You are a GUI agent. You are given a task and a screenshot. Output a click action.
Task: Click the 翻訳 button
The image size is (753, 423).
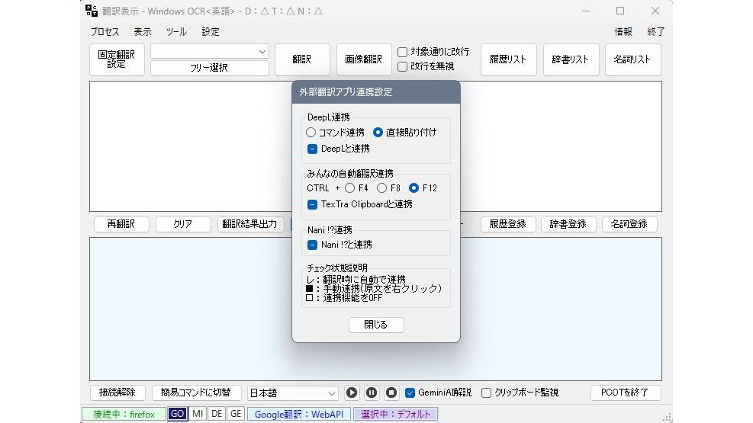[x=302, y=59]
